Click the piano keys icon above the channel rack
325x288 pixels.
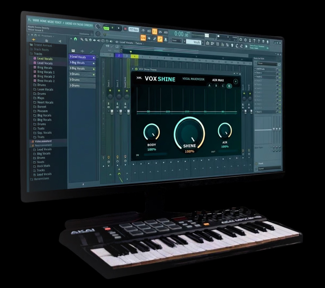[73, 51]
